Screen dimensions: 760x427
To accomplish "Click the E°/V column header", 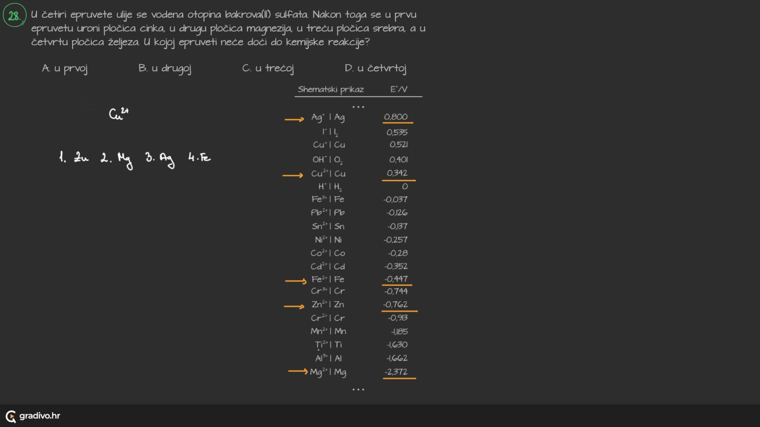I will coord(398,89).
